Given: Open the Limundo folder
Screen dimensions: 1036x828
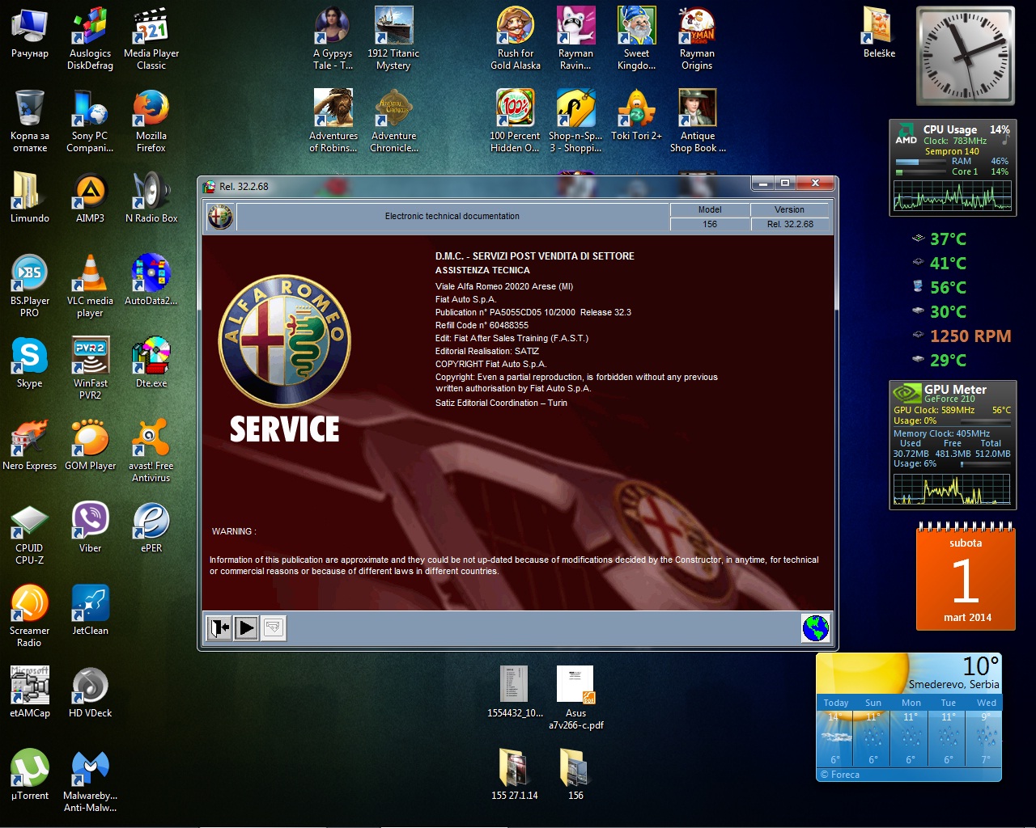Looking at the screenshot, I should click(30, 198).
